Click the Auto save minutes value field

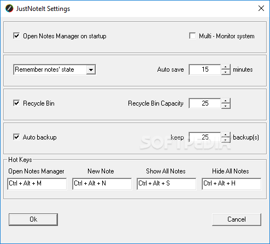tap(205, 69)
